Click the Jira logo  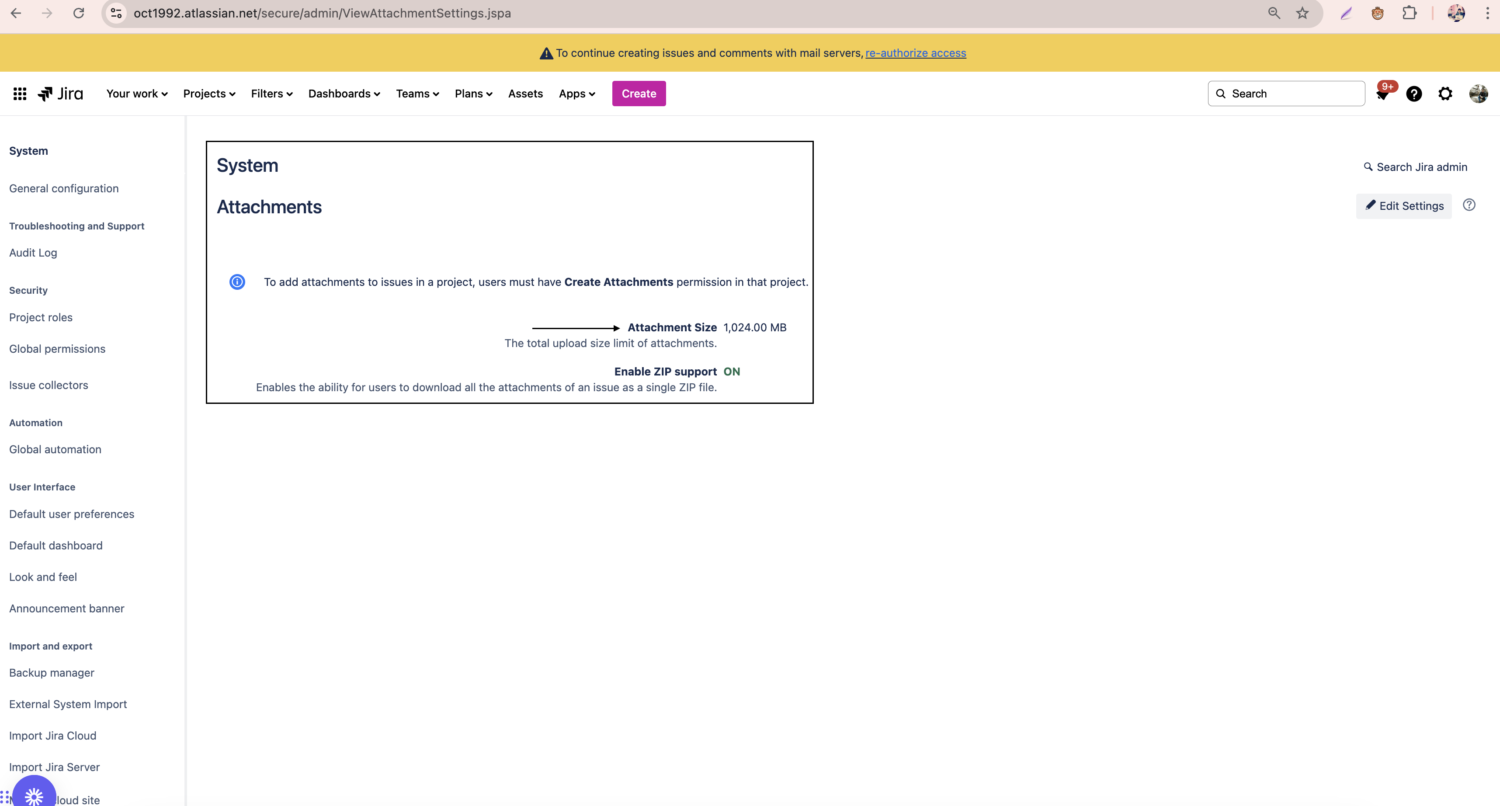61,94
